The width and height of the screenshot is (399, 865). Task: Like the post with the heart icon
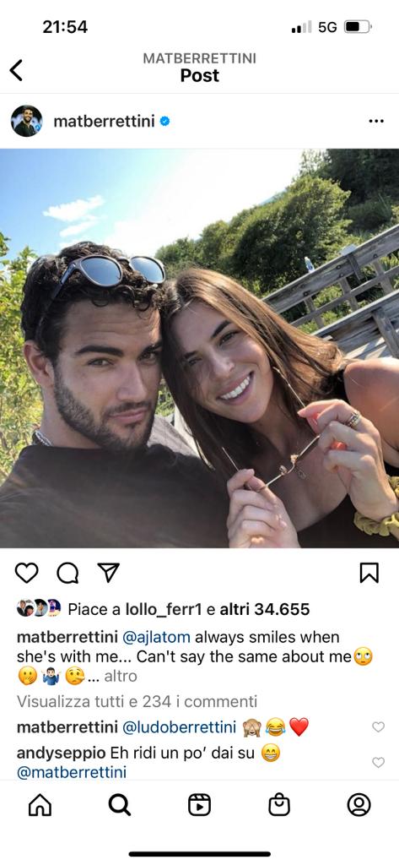tap(26, 574)
